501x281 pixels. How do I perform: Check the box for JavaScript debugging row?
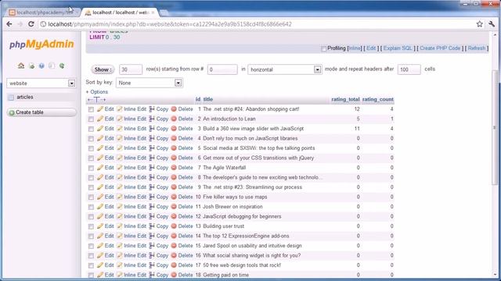(91, 217)
